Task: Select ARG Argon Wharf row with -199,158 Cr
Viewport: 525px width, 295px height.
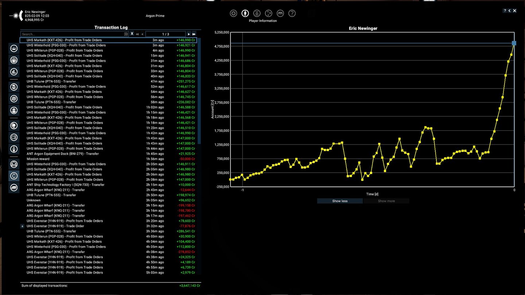Action: click(108, 205)
